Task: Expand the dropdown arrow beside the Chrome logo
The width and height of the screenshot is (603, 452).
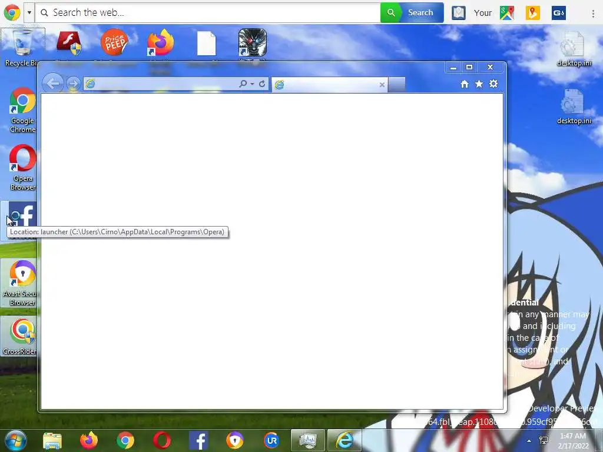Action: pos(29,13)
